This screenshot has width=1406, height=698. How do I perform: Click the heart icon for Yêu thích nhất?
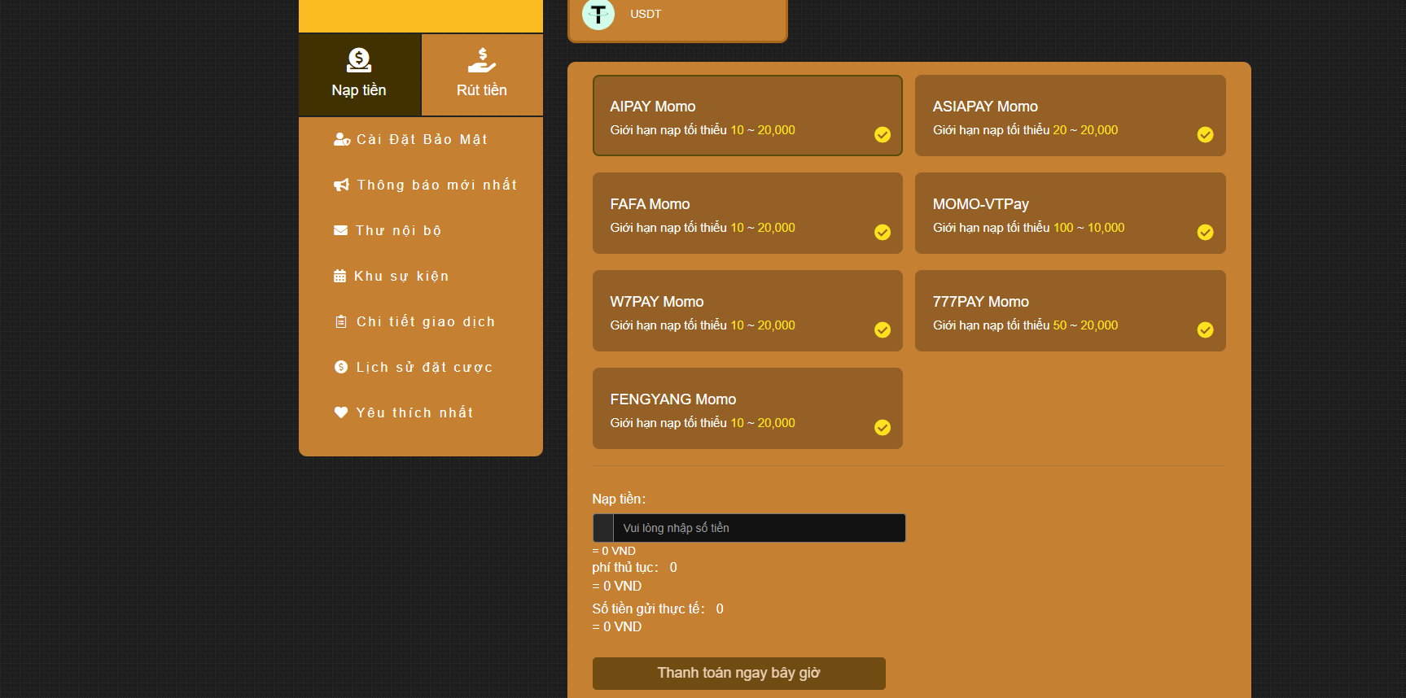[340, 412]
